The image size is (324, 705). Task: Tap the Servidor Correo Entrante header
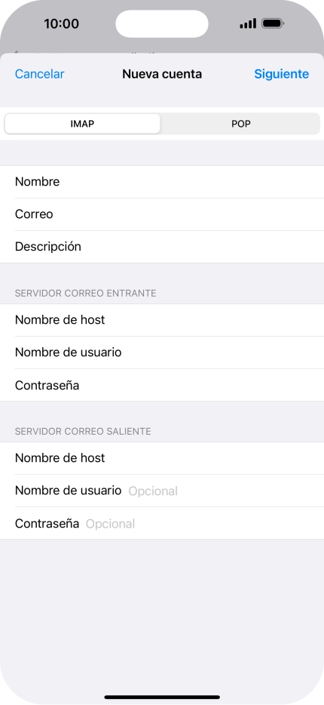click(85, 294)
